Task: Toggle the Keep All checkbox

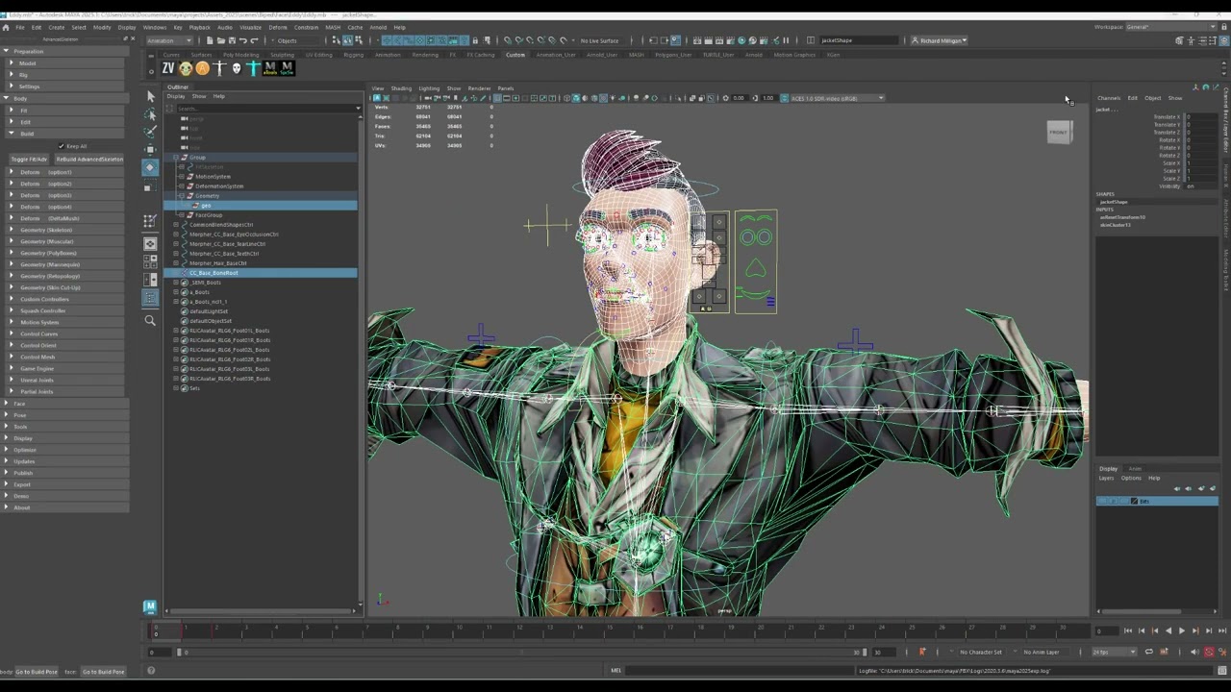Action: tap(62, 146)
